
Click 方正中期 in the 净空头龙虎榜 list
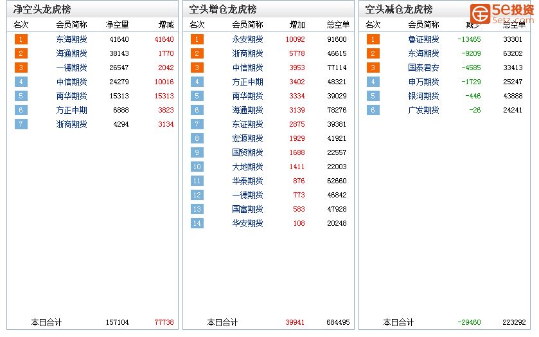[x=71, y=110]
